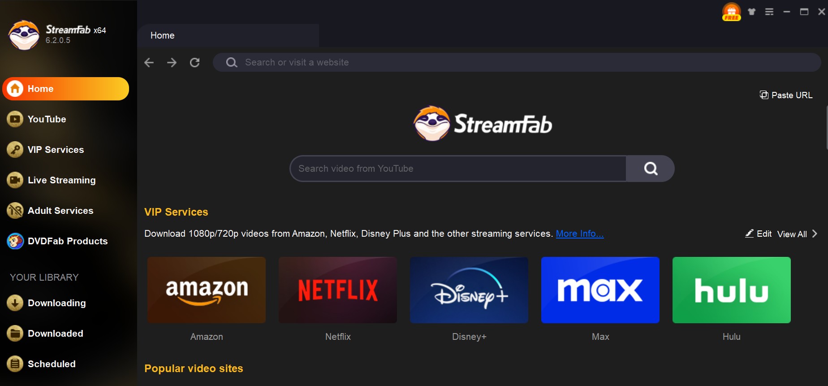Reload the page with the refresh icon

click(x=194, y=62)
